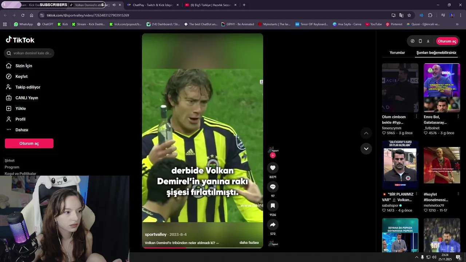Follow sportvalley with the red plus badge

click(273, 155)
